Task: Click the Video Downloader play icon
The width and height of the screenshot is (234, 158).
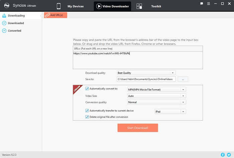Action: click(x=99, y=6)
